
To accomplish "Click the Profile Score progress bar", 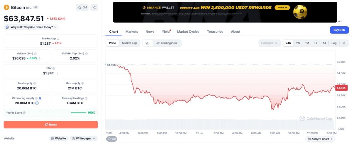I will click(78, 112).
